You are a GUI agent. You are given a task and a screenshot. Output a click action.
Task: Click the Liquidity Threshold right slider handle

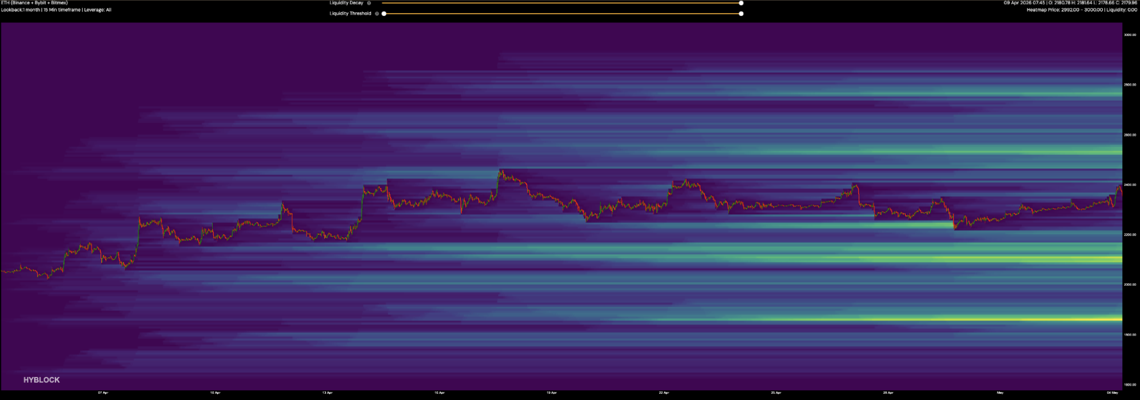point(741,13)
